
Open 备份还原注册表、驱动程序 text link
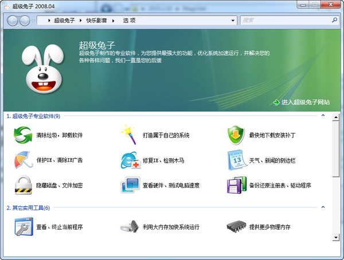tap(280, 185)
